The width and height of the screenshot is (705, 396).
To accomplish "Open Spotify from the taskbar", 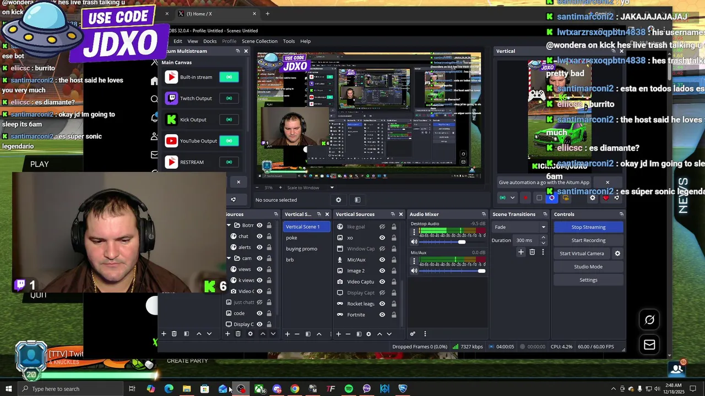I will (349, 389).
